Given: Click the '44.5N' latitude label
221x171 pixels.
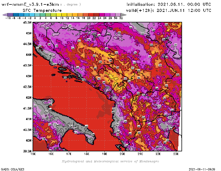Looking at the screenshot, I should pos(27,44).
